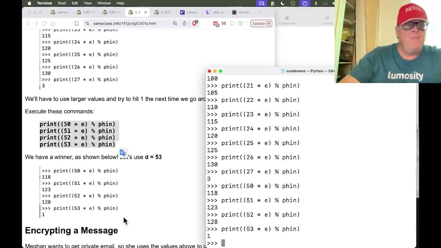Click the Update button in browser
This screenshot has width=441, height=248.
[x=261, y=23]
